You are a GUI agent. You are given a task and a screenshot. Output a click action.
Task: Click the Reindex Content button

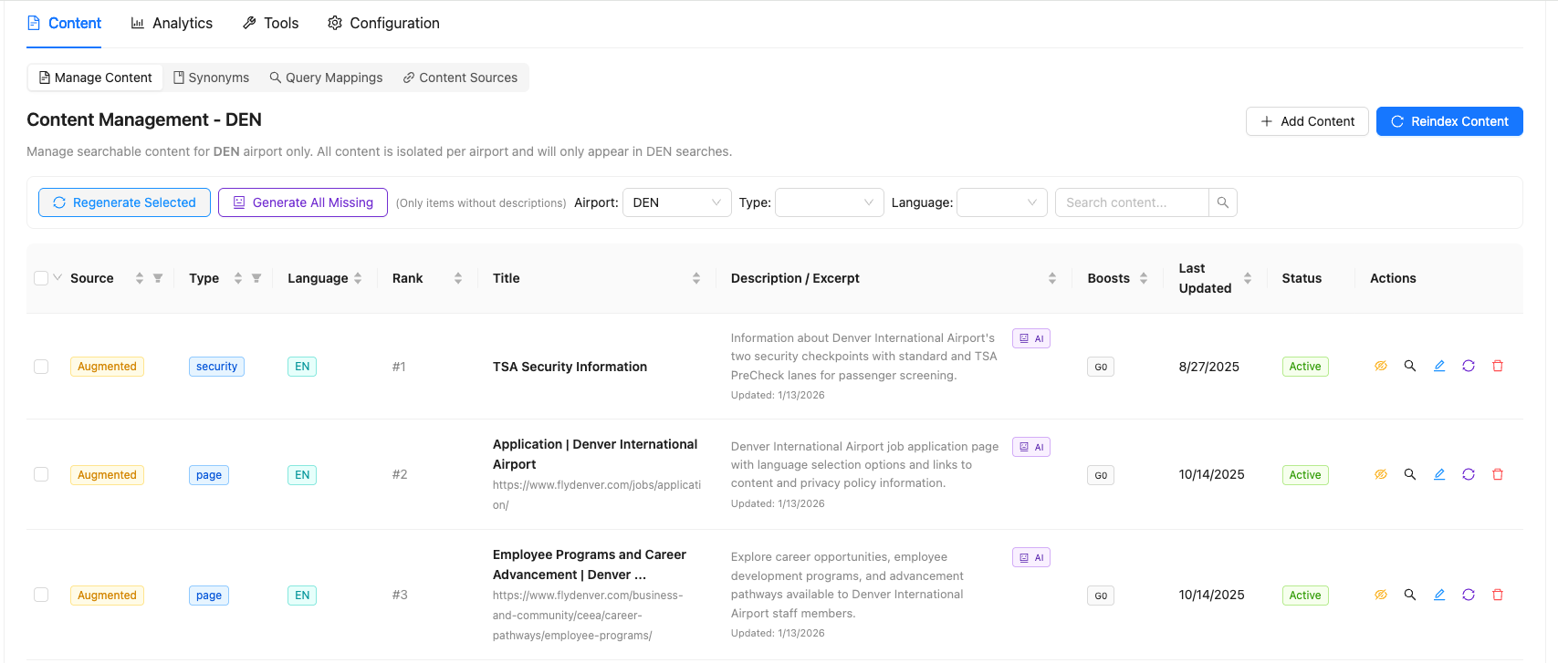coord(1449,121)
